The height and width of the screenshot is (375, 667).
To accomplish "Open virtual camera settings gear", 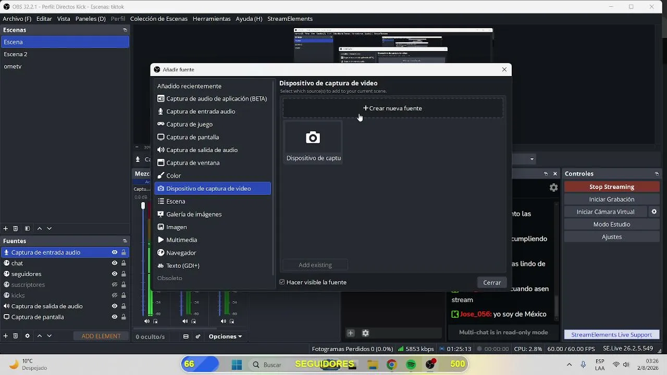I will click(654, 212).
